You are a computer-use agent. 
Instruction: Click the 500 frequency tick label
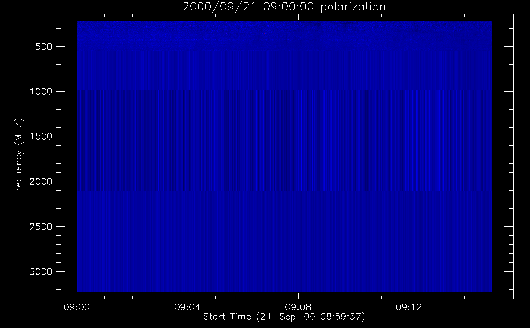(x=44, y=47)
